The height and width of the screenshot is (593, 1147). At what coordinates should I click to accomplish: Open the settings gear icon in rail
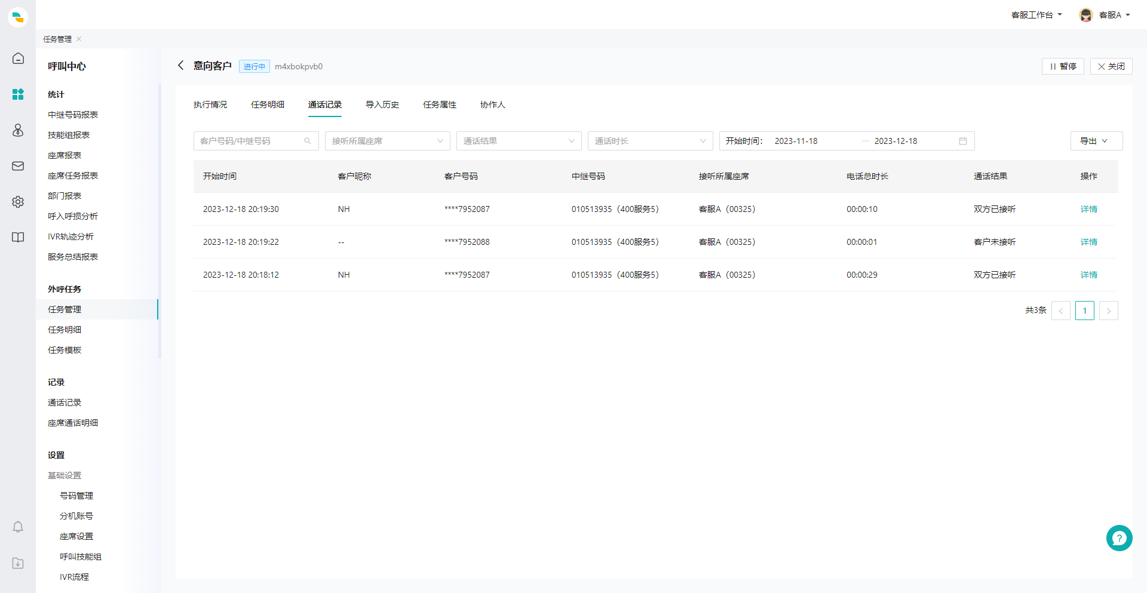[x=18, y=202]
